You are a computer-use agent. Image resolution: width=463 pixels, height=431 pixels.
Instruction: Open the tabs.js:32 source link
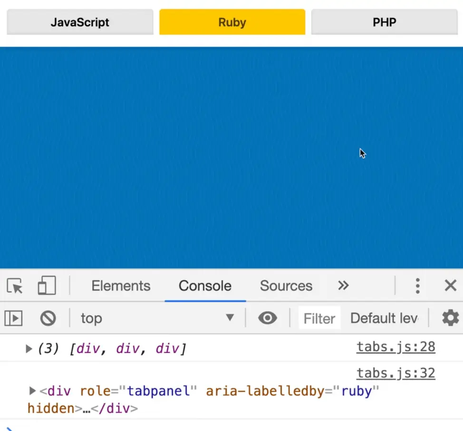click(x=395, y=373)
